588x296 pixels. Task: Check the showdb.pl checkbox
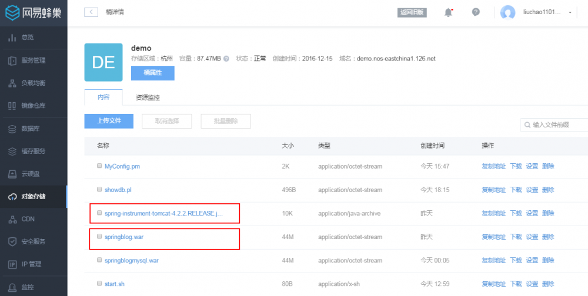pyautogui.click(x=99, y=190)
